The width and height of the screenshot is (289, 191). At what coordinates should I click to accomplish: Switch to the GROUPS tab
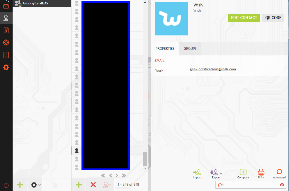pyautogui.click(x=190, y=49)
